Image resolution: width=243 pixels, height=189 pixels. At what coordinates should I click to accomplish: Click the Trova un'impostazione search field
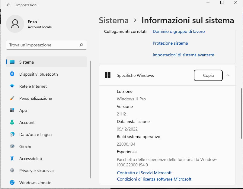(46, 45)
